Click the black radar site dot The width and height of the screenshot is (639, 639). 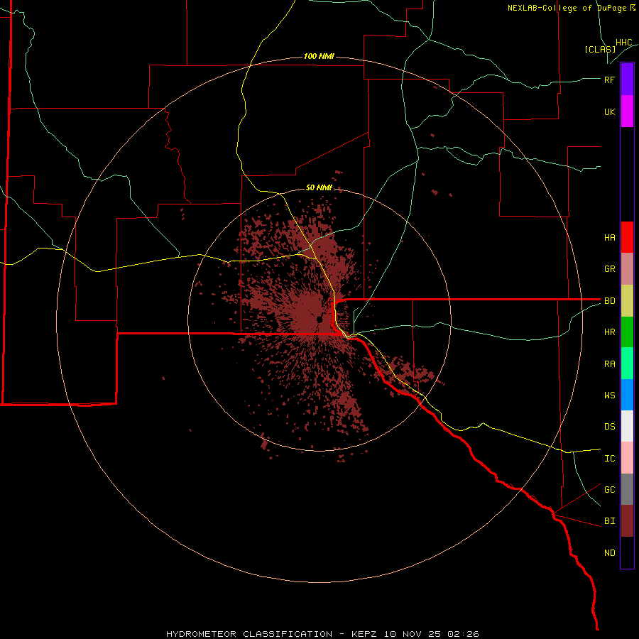click(x=319, y=319)
